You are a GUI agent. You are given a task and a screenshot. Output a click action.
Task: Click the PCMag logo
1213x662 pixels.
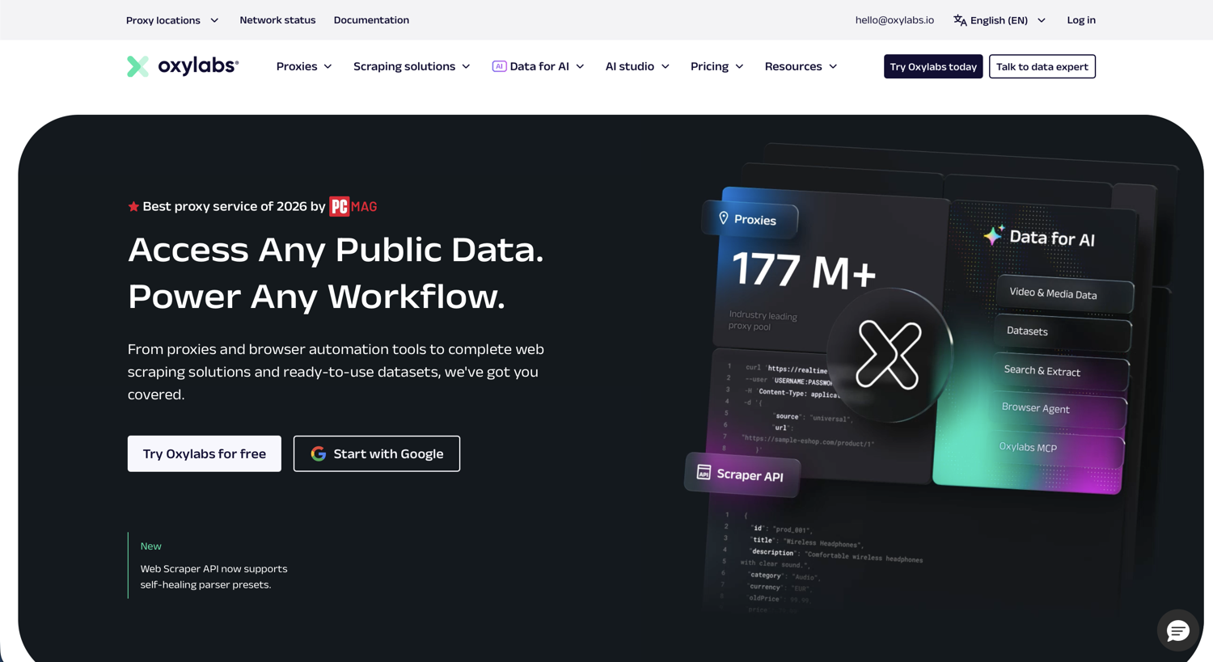point(353,207)
